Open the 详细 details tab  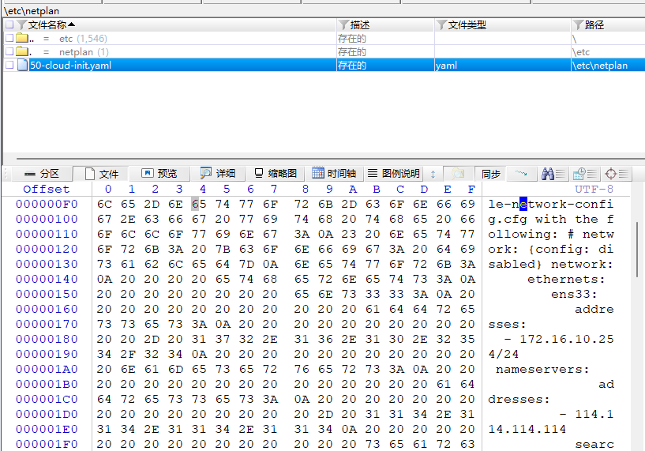pyautogui.click(x=218, y=174)
